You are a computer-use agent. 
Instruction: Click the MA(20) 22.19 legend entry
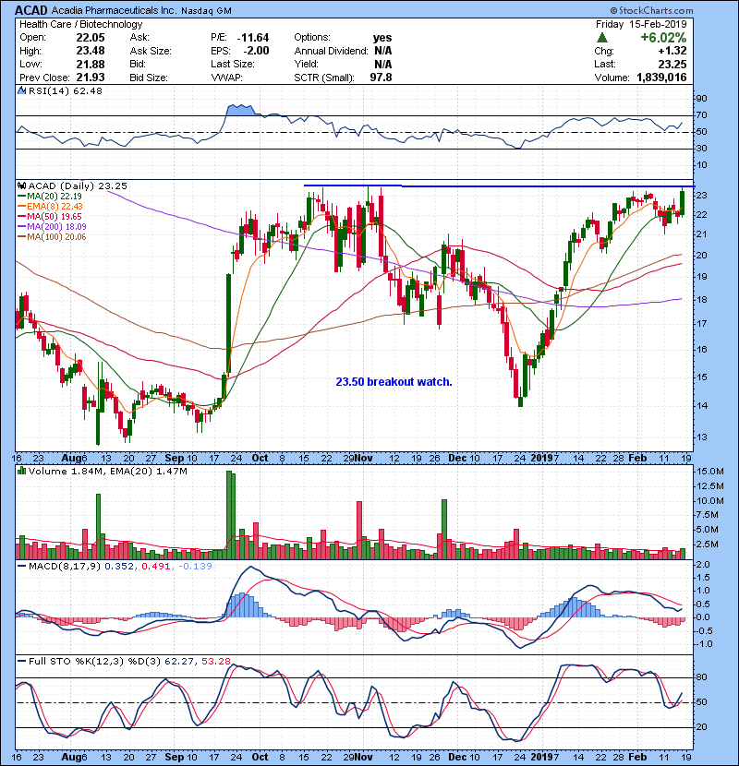(x=50, y=196)
